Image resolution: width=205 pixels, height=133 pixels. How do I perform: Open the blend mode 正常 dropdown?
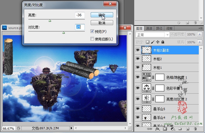point(153,35)
